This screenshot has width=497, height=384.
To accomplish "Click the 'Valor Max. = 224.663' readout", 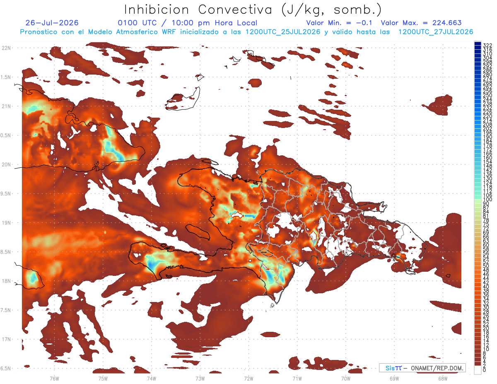I will [421, 23].
